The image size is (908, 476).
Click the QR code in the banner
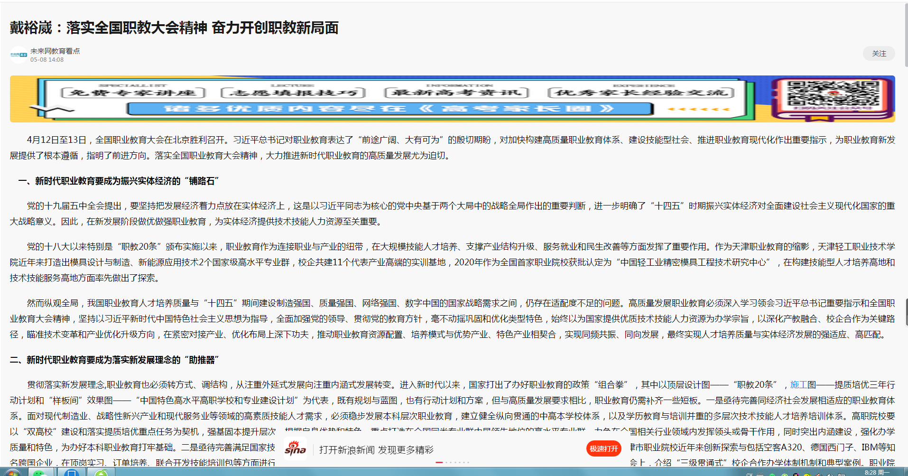[833, 94]
